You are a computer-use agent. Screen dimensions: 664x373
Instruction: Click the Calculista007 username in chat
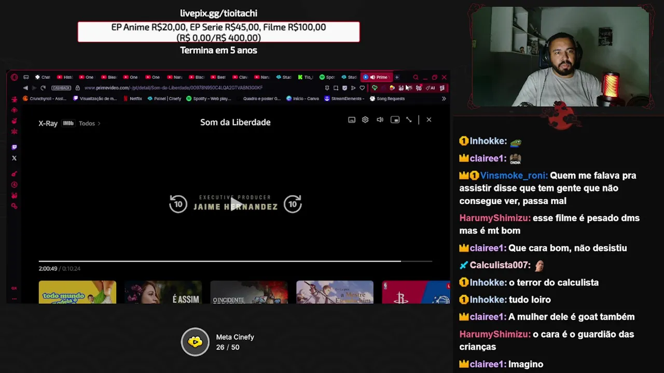tap(500, 265)
